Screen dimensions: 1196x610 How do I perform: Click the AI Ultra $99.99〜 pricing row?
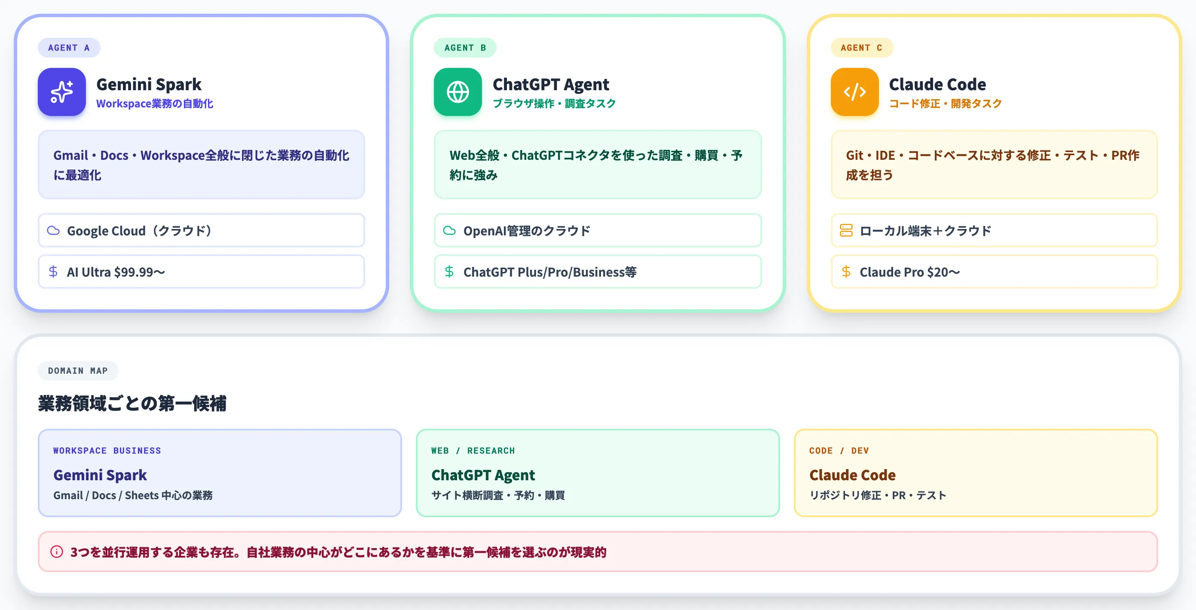pos(201,271)
